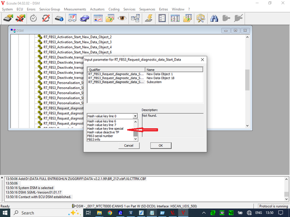The image size is (290, 217).
Task: Open the Sequences menu
Action: point(147,9)
